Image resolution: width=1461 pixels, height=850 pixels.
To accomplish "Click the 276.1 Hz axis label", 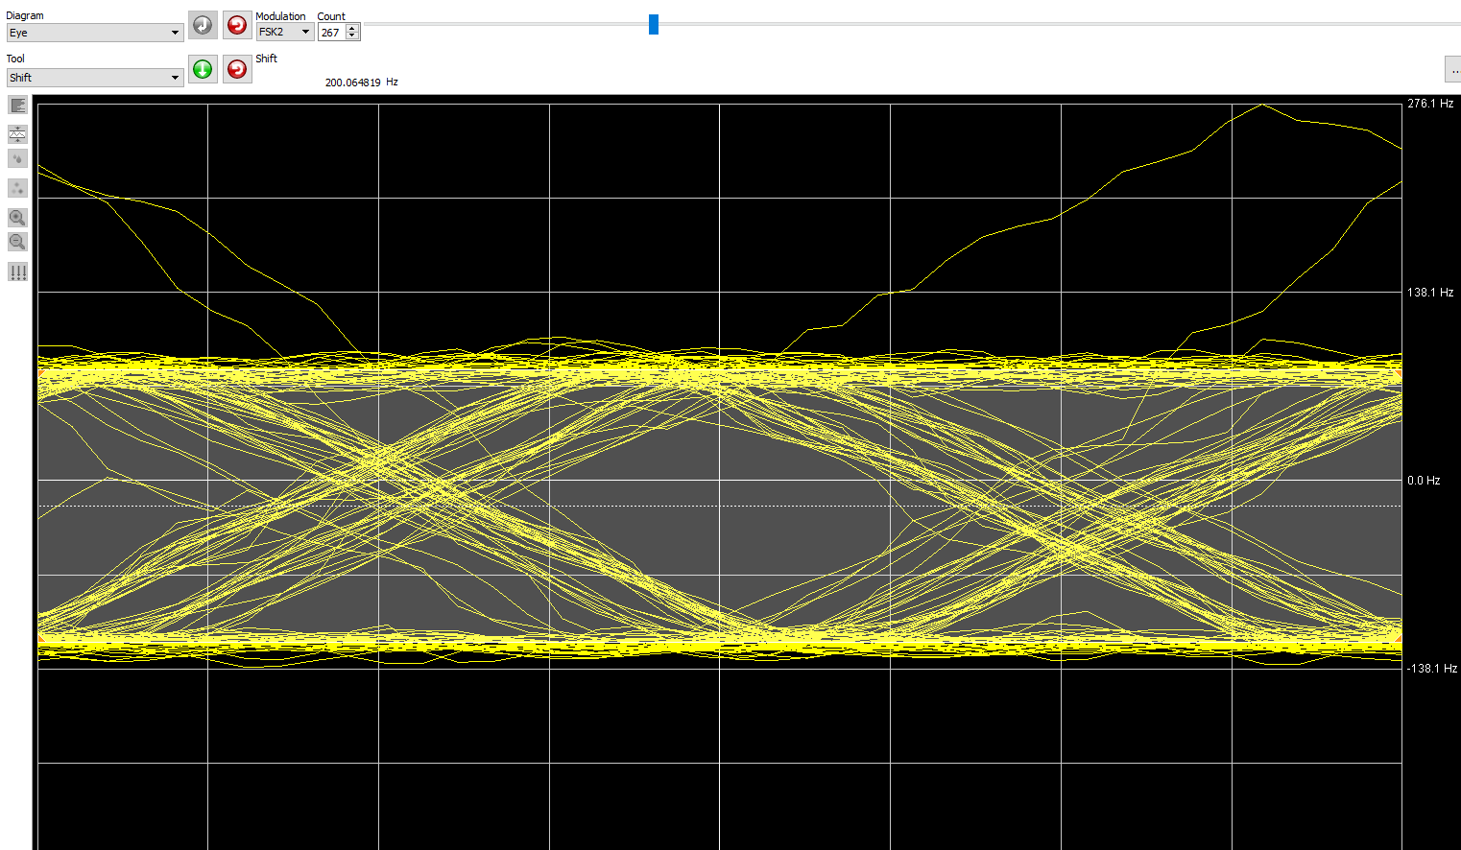I will click(x=1430, y=104).
